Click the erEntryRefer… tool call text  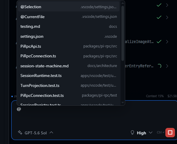pos(139,66)
